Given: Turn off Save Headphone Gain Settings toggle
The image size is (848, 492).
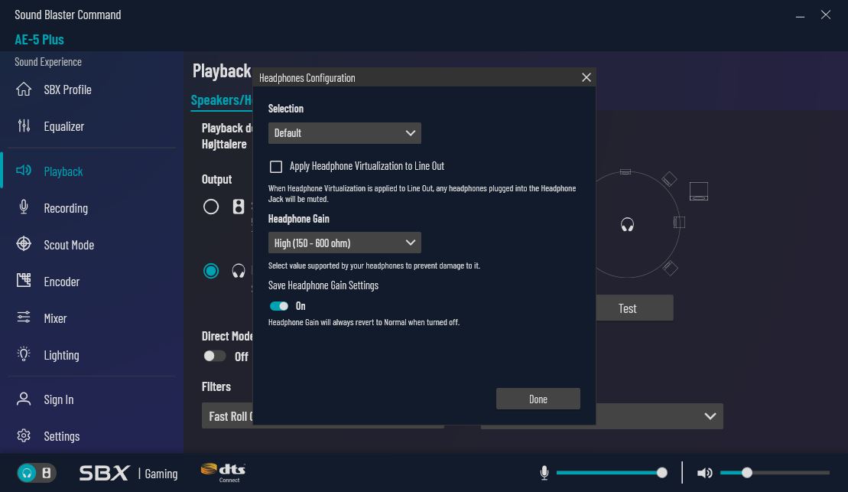Looking at the screenshot, I should pos(279,306).
